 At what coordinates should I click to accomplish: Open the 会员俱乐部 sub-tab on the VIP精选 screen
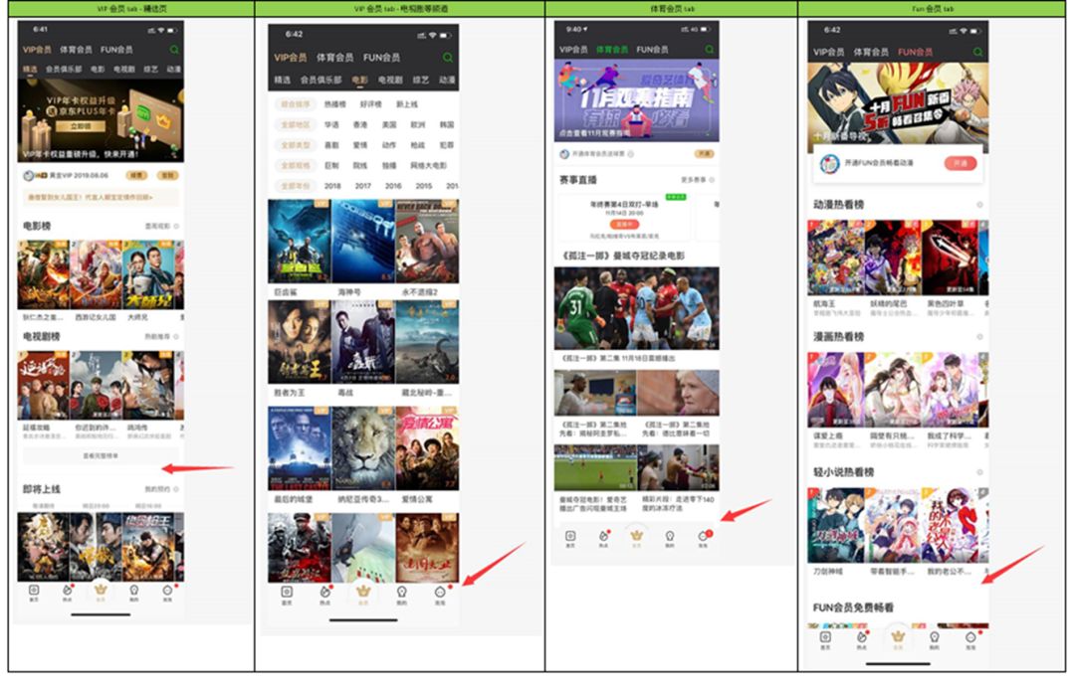(x=64, y=70)
